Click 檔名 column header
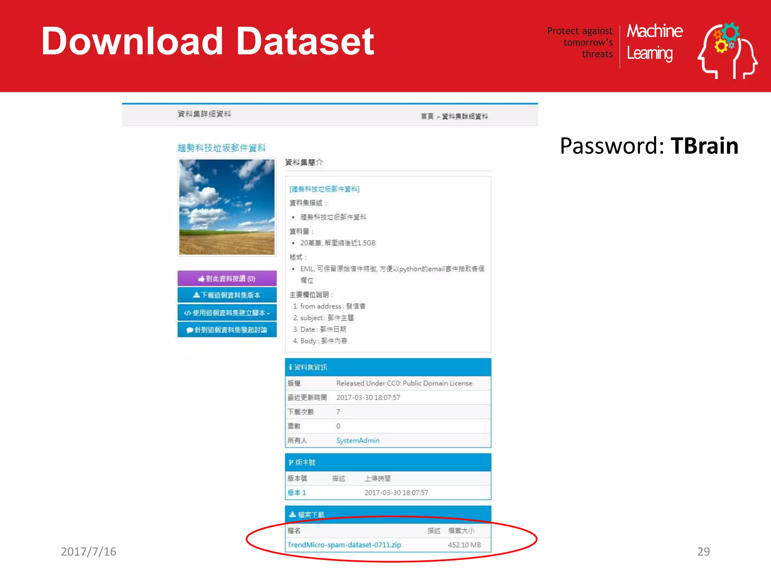Viewport: 771px width, 578px height. coord(294,531)
